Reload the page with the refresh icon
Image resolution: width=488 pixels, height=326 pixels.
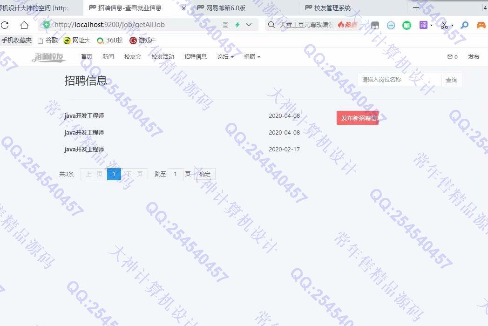pyautogui.click(x=5, y=25)
